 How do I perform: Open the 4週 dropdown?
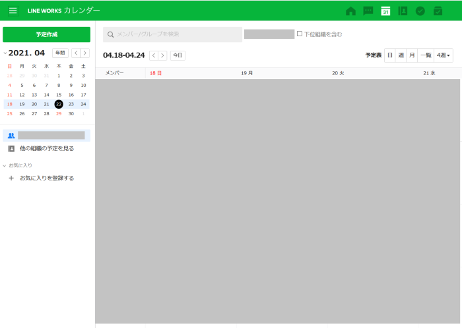tap(444, 55)
